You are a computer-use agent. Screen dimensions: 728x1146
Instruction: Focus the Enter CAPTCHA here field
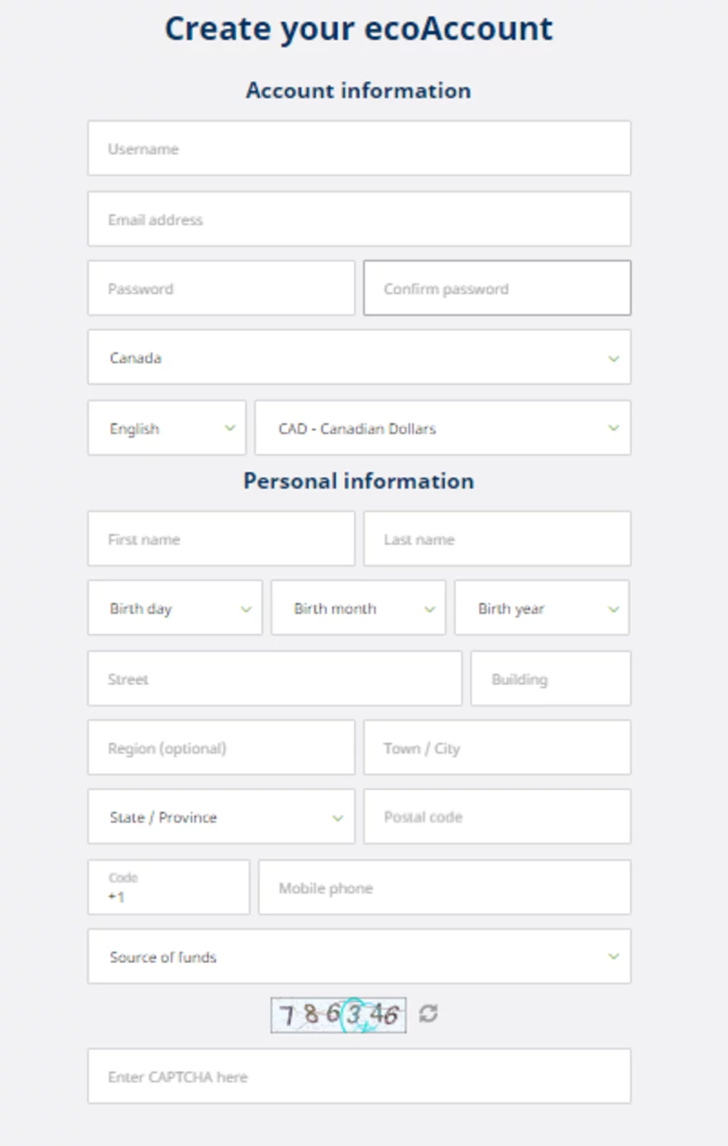[359, 1076]
